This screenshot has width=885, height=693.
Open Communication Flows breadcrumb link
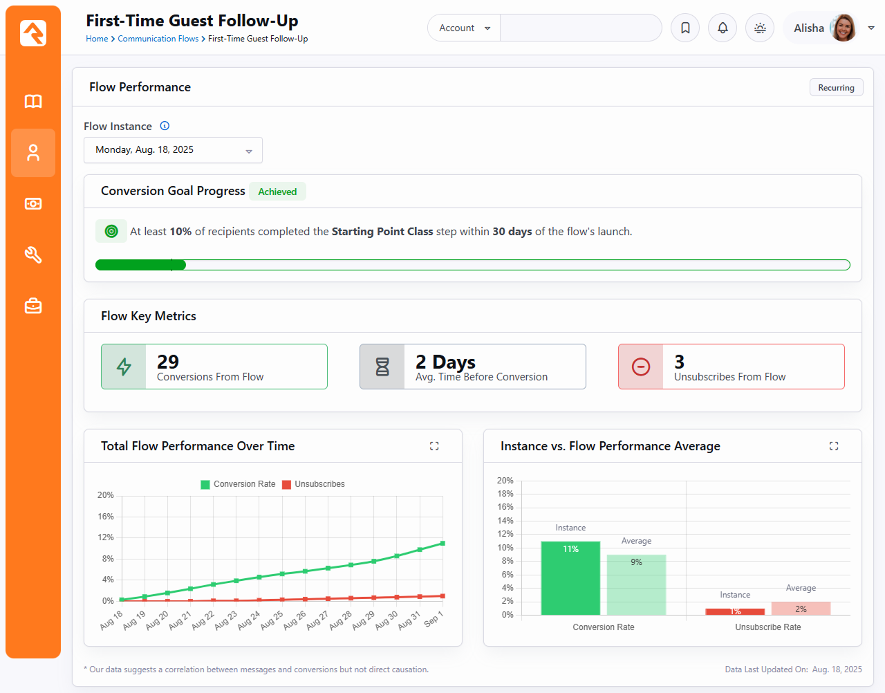(x=158, y=39)
